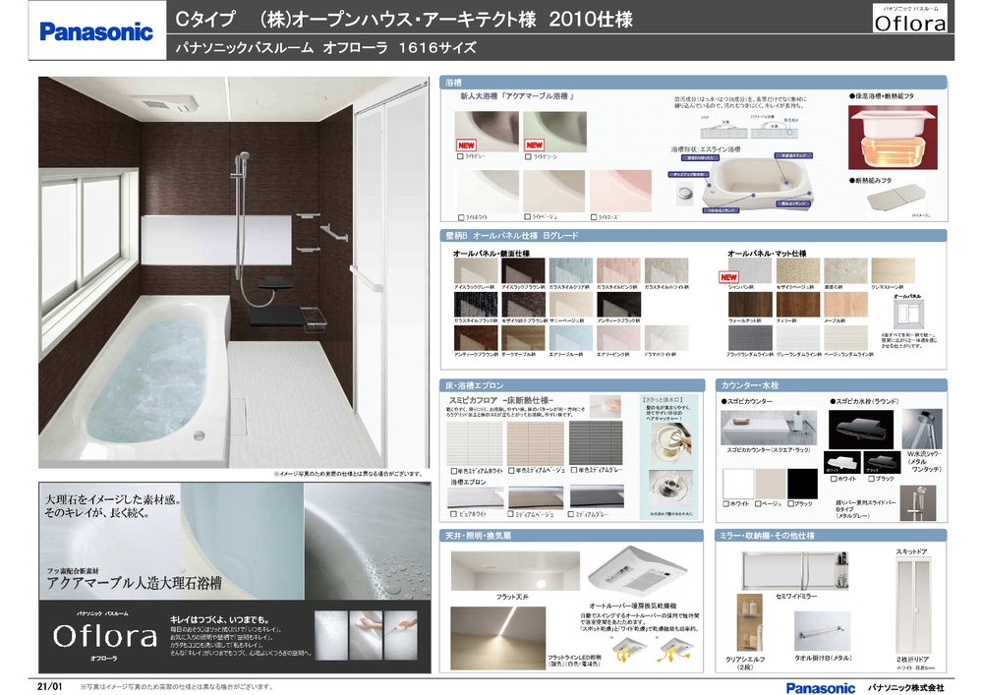This screenshot has height=695, width=983.
Task: Click the セミワイドミラー mirror image
Action: [x=795, y=571]
